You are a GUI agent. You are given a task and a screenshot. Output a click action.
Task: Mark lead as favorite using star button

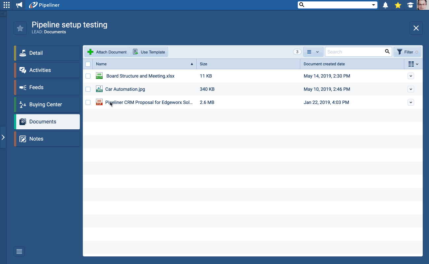(x=20, y=28)
